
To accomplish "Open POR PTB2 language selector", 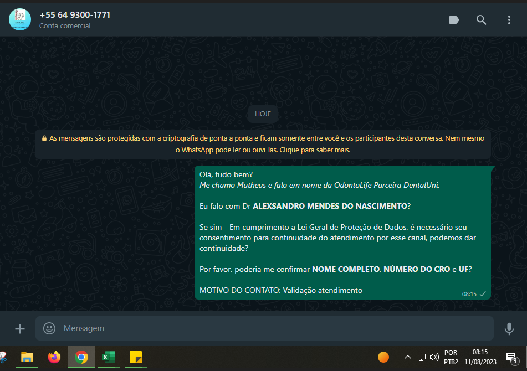I will [451, 357].
